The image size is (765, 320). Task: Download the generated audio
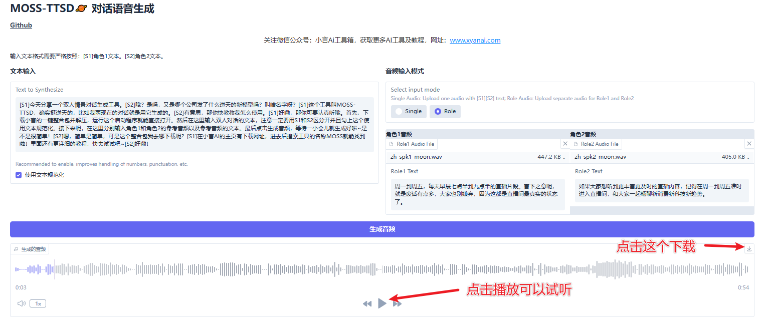click(x=749, y=248)
